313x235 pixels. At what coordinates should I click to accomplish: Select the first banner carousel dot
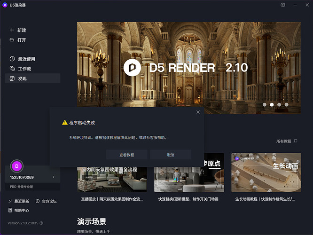(x=264, y=104)
